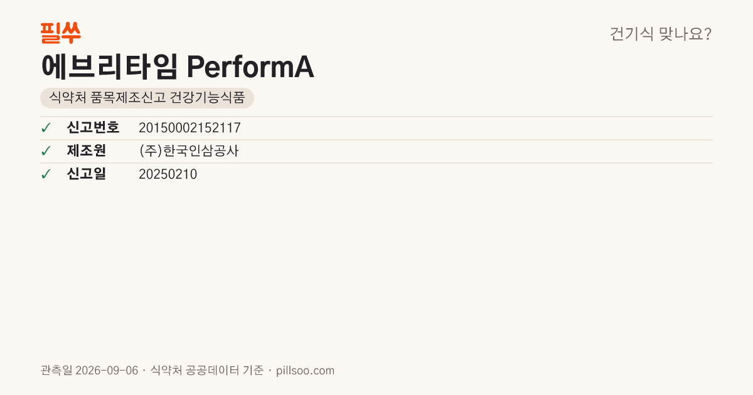The width and height of the screenshot is (753, 395).
Task: Click the 관측일 2026-09-06 footer text
Action: [89, 371]
